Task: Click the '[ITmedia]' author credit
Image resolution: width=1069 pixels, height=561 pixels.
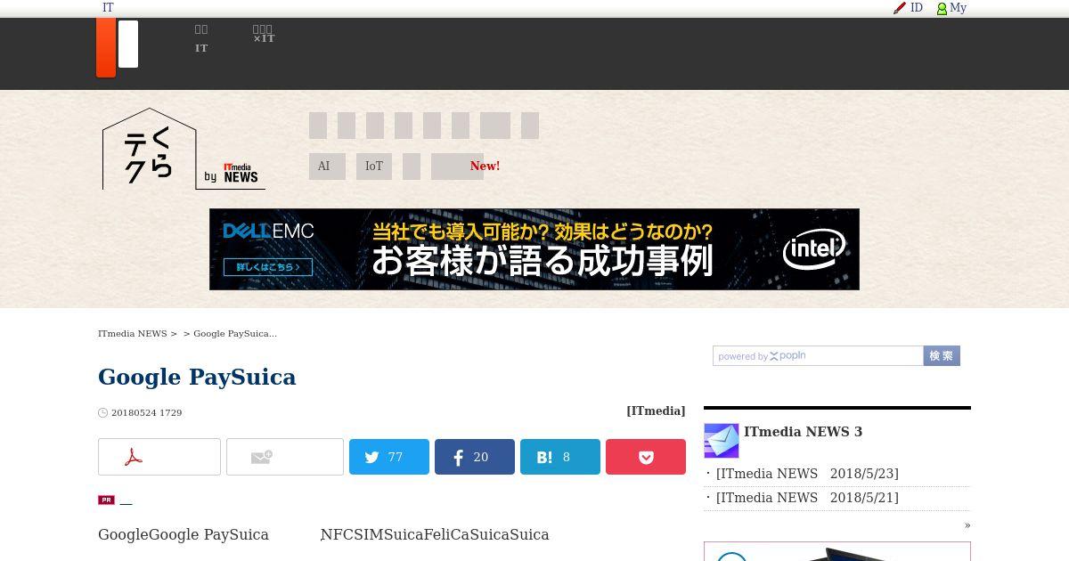Action: 656,411
